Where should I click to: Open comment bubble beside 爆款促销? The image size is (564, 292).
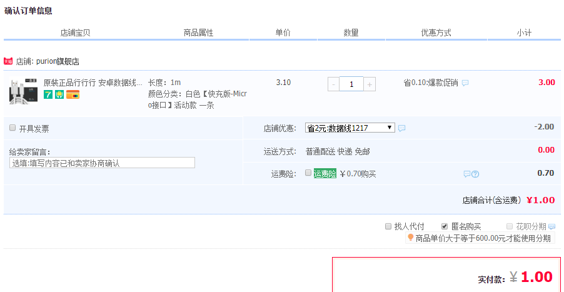pyautogui.click(x=465, y=83)
